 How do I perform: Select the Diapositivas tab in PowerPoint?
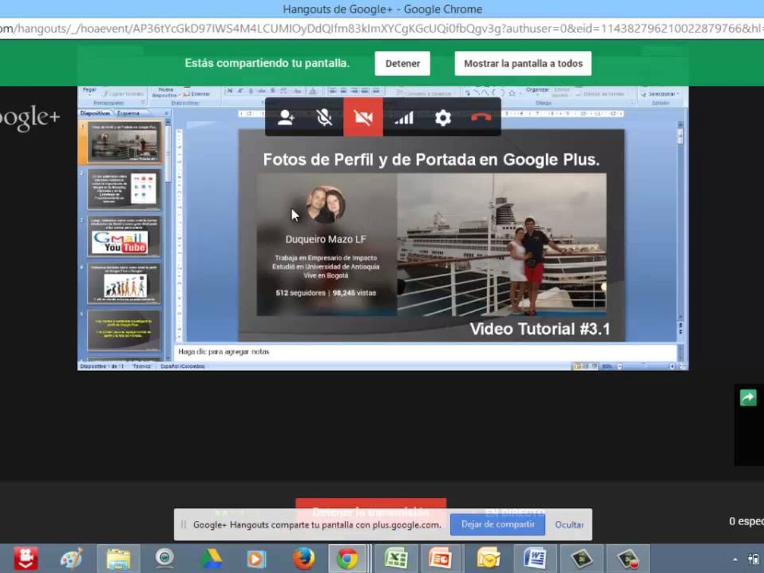pyautogui.click(x=95, y=113)
